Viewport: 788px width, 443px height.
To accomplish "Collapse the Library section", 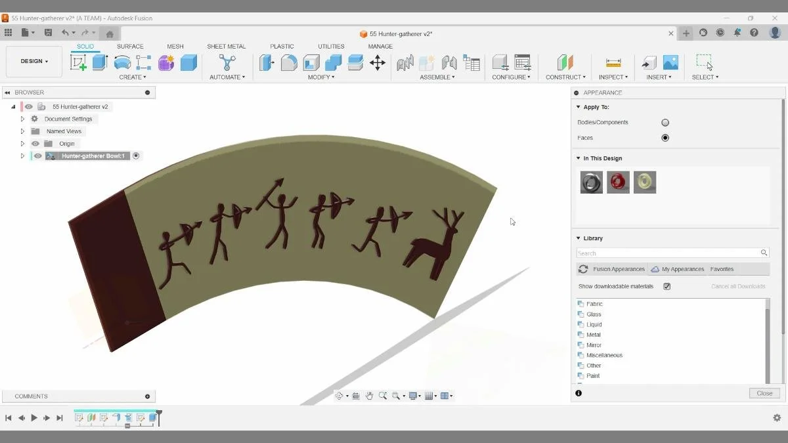I will click(578, 238).
